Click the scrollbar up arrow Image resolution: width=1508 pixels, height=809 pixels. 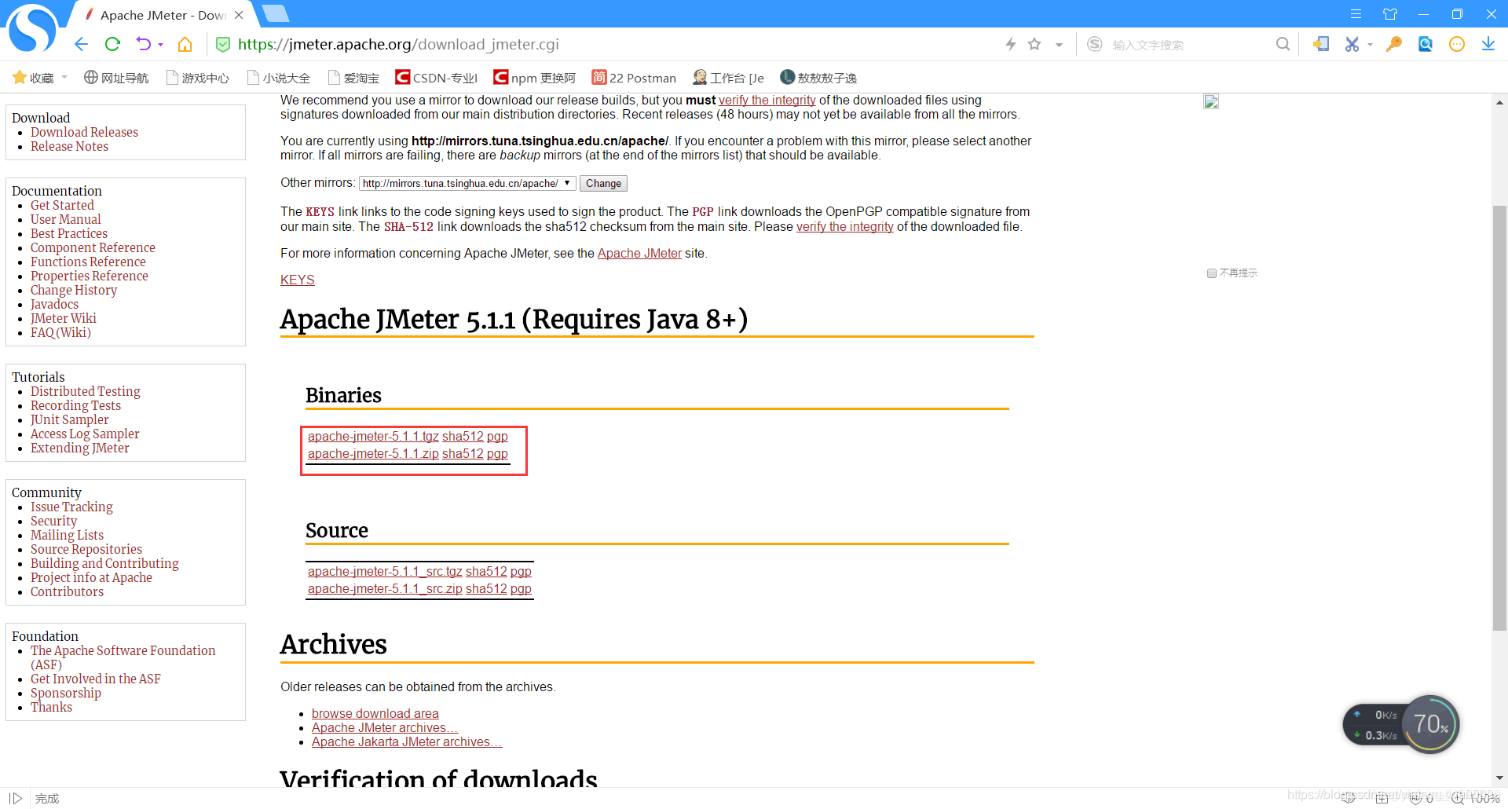(x=1499, y=103)
